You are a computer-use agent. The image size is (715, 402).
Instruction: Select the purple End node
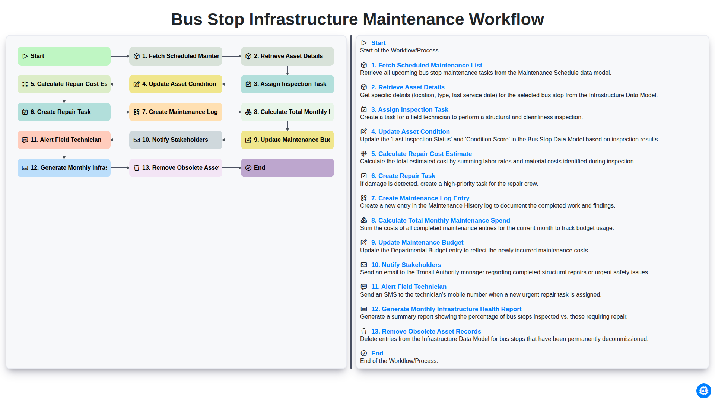(x=287, y=168)
